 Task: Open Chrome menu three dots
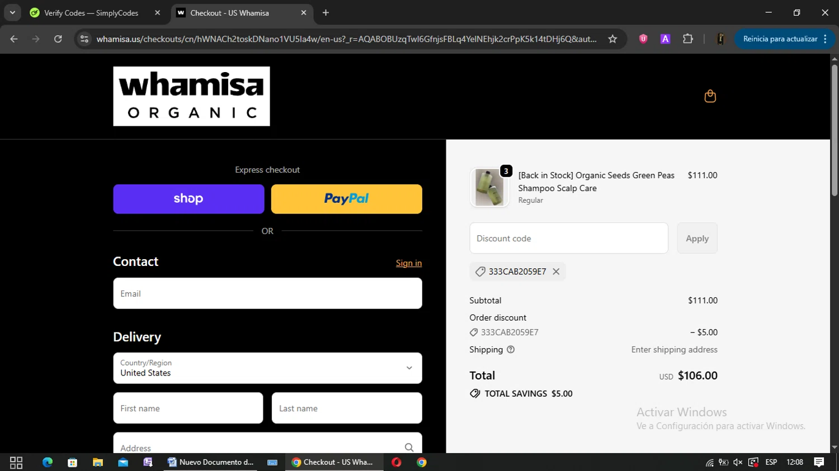point(825,39)
